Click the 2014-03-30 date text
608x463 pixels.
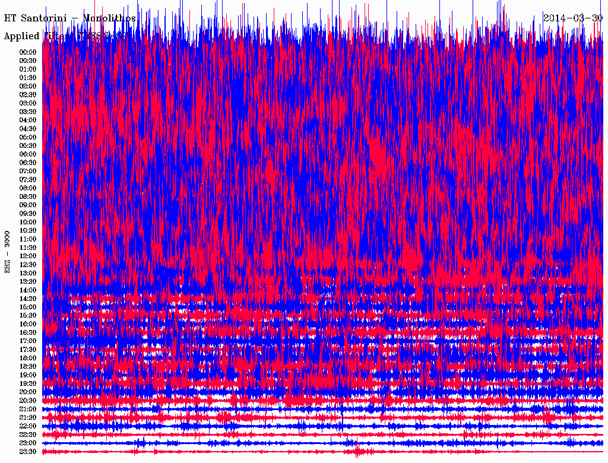(572, 18)
